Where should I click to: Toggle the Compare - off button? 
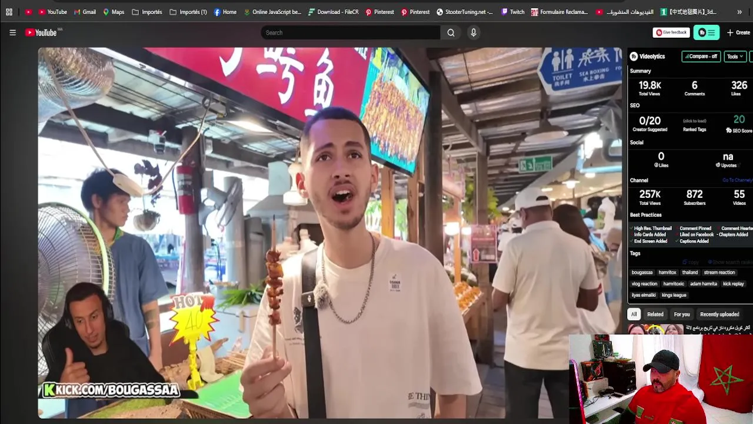click(x=702, y=57)
